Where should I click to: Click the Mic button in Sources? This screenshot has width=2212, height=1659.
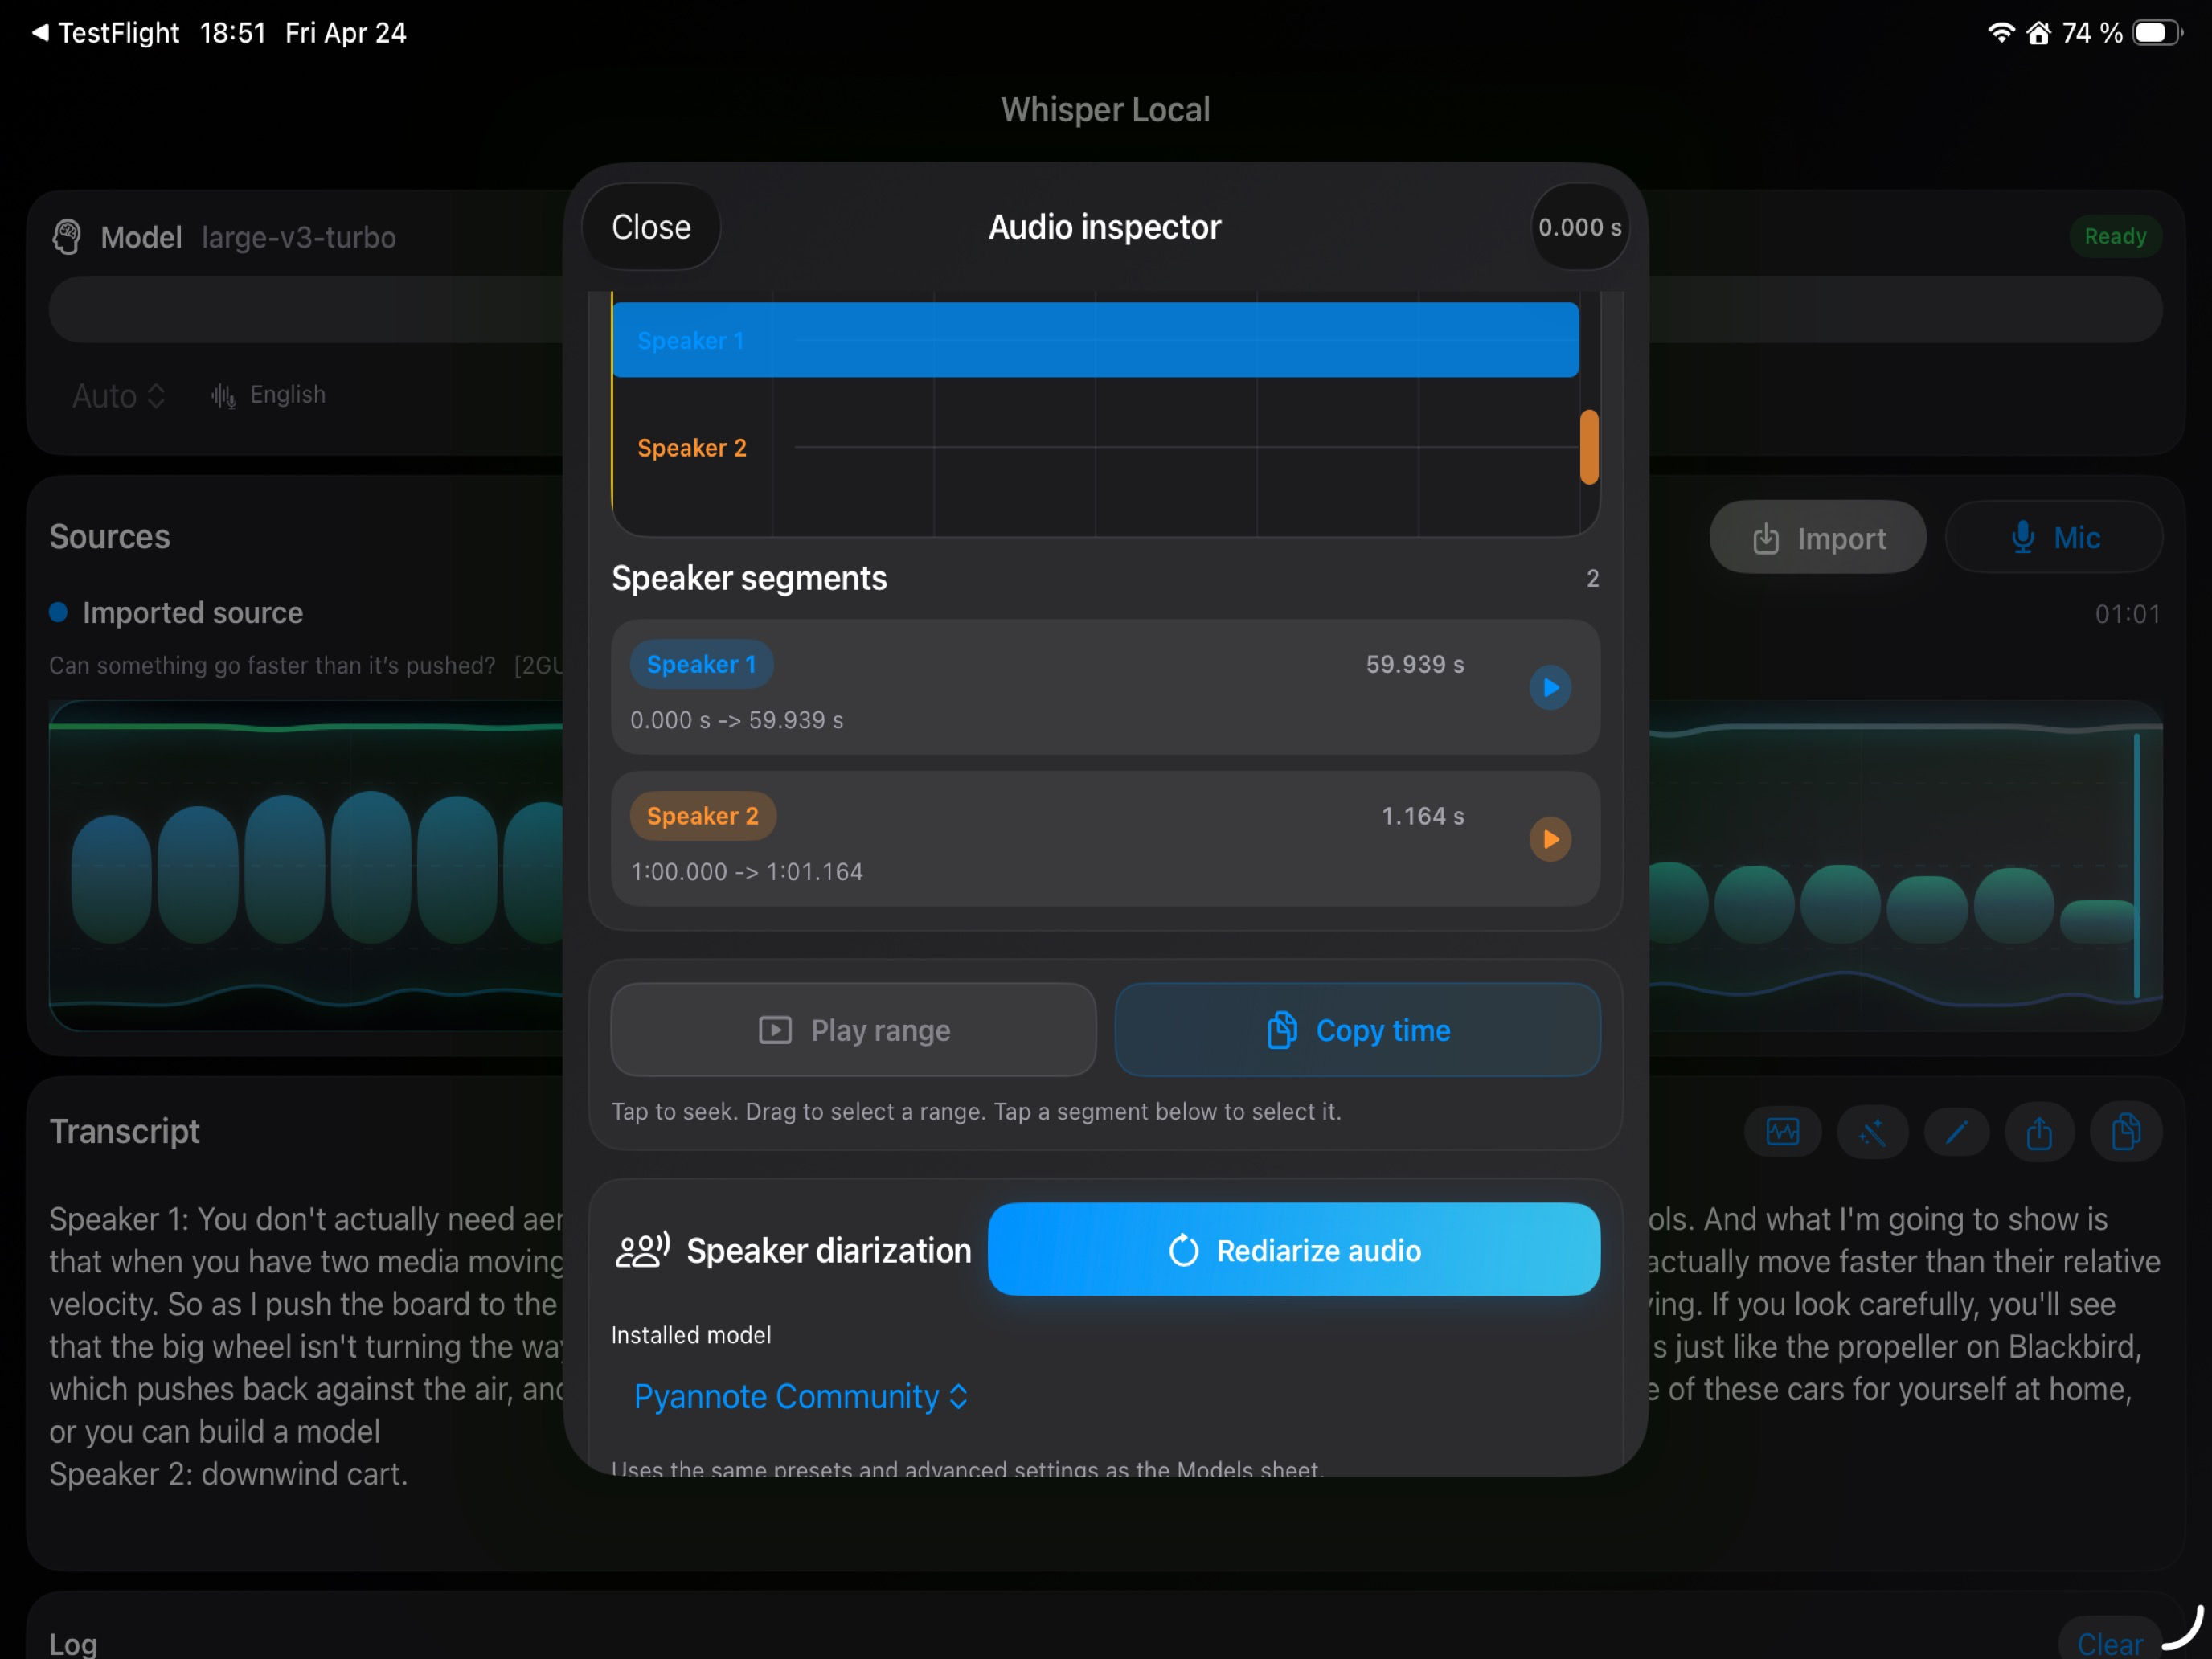tap(2054, 538)
